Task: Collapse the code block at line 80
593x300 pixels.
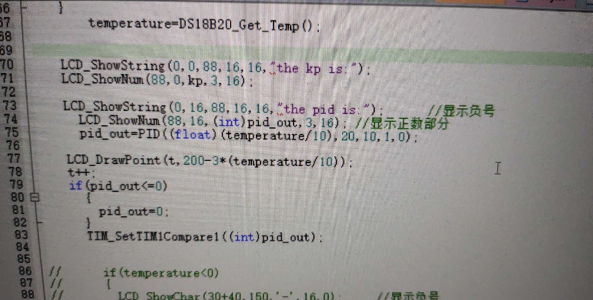Action: point(35,198)
